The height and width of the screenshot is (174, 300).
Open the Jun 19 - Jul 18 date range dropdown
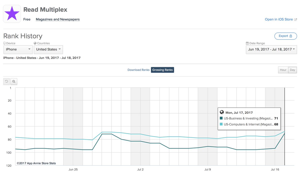[271, 49]
